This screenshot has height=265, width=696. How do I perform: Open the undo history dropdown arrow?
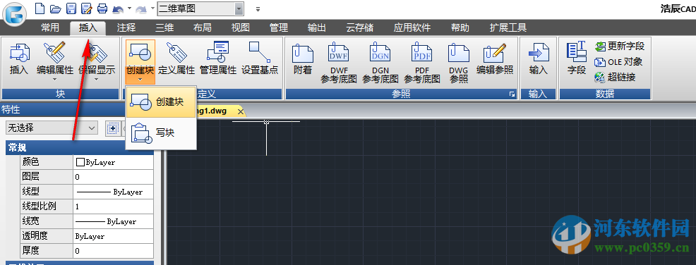pos(129,8)
